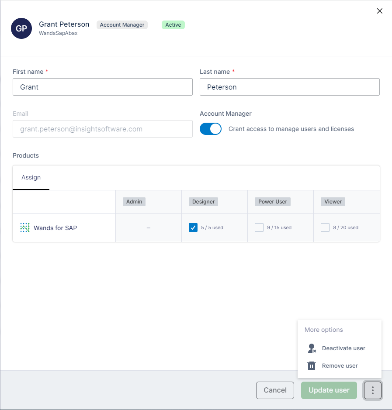392x410 pixels.
Task: Click the Deactivate user person icon
Action: click(312, 348)
